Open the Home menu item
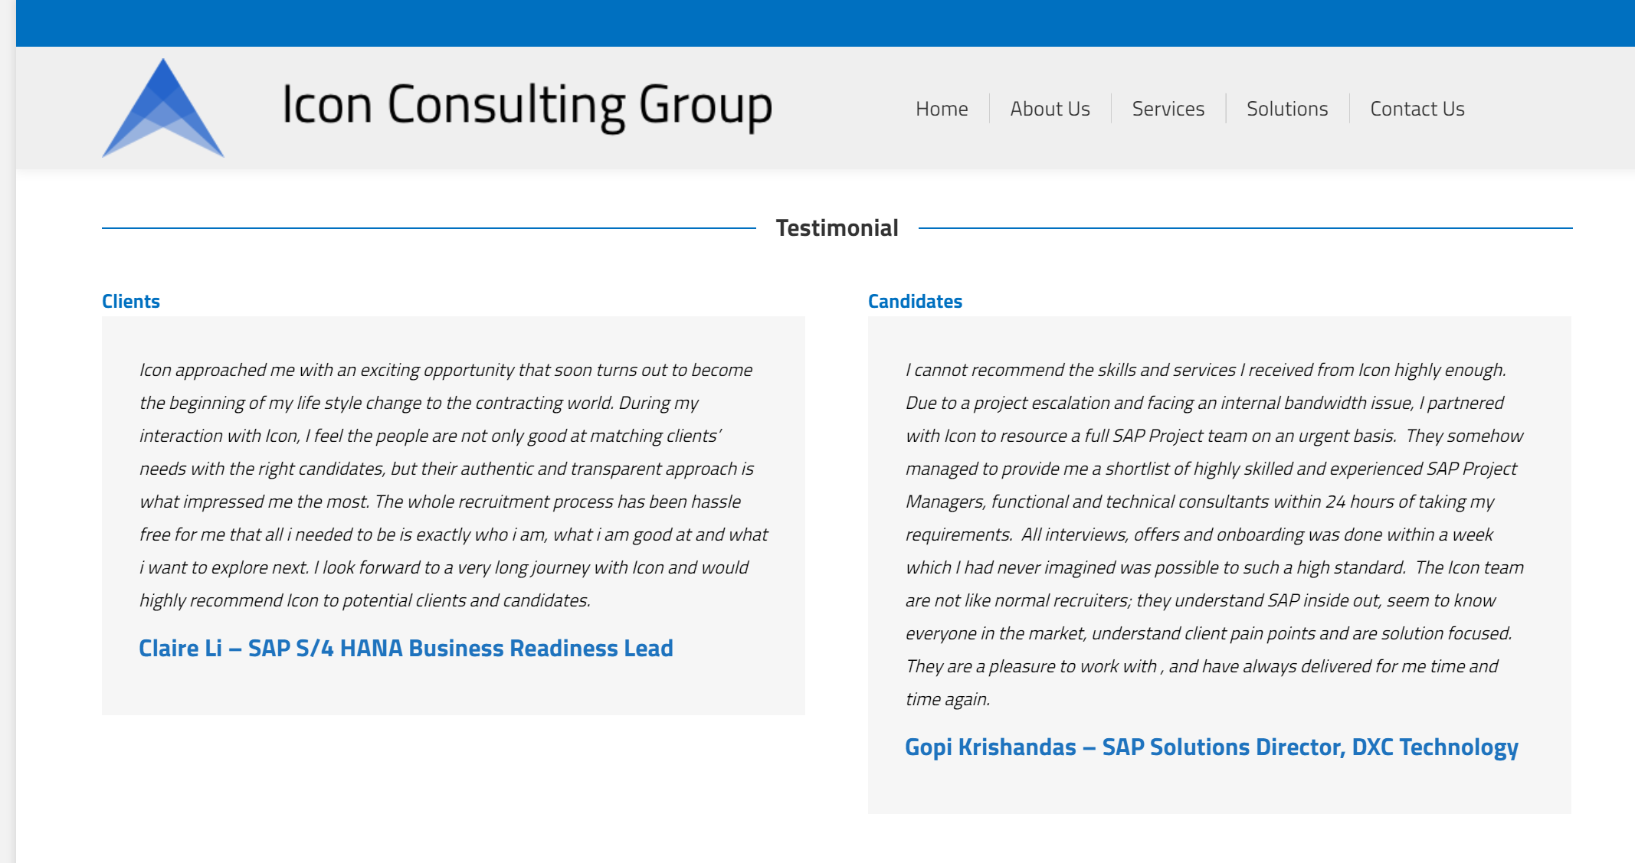The image size is (1635, 863). coord(942,109)
